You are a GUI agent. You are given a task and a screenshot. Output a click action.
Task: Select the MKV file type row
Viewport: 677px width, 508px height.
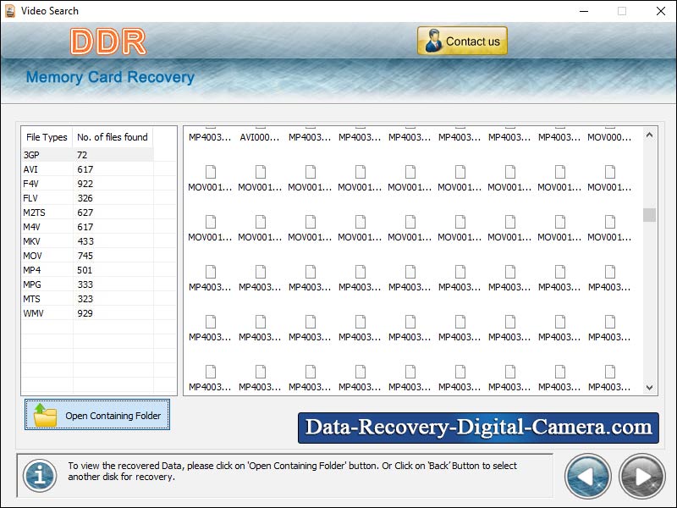pyautogui.click(x=88, y=241)
